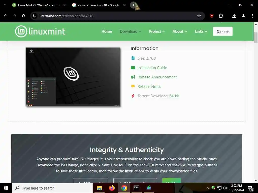Open the notification center icon
This screenshot has height=193, width=258.
click(x=250, y=188)
